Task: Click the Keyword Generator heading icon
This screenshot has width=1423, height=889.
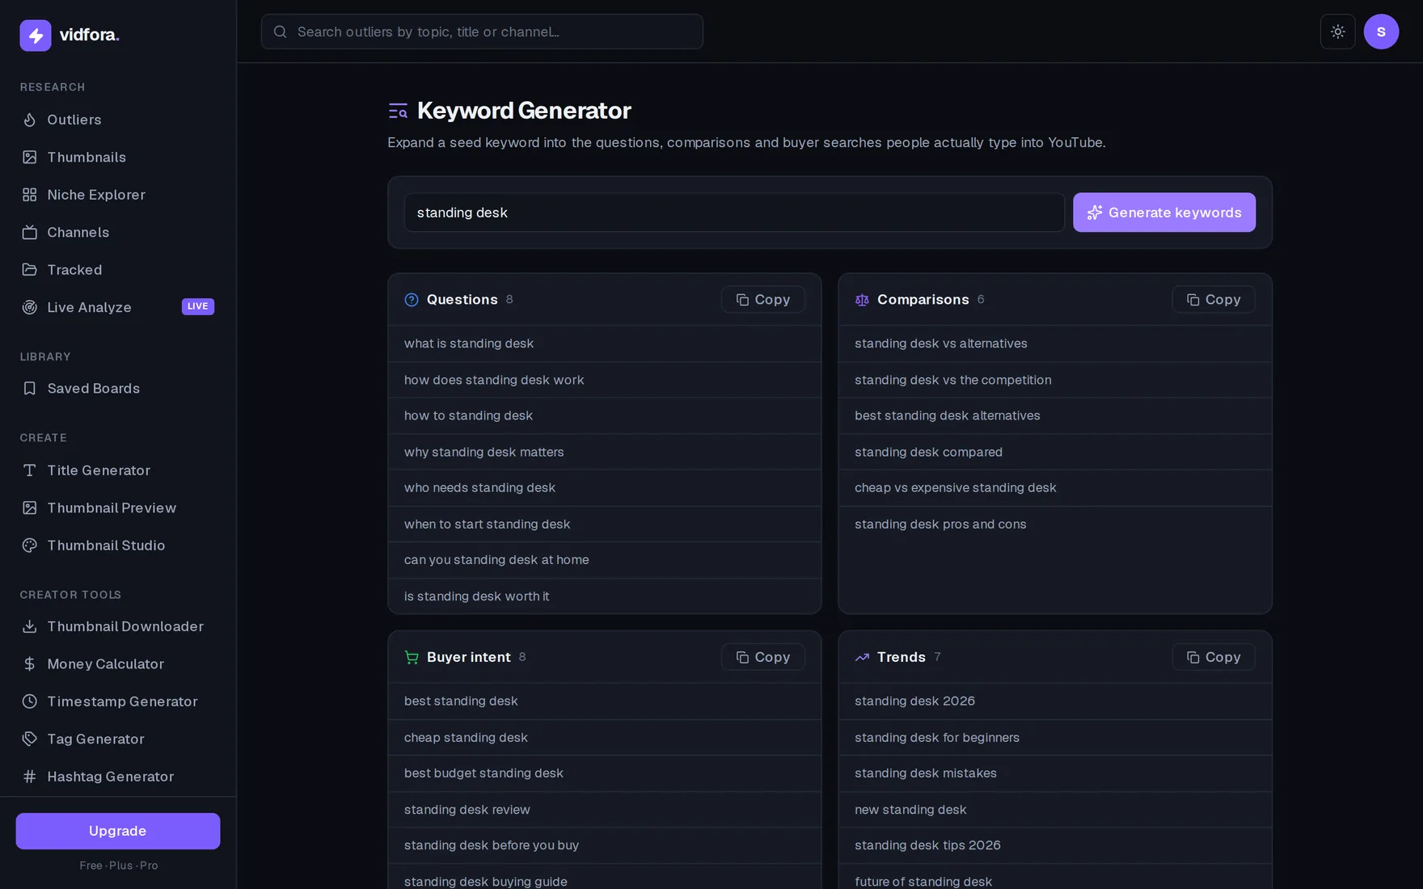Action: [398, 111]
